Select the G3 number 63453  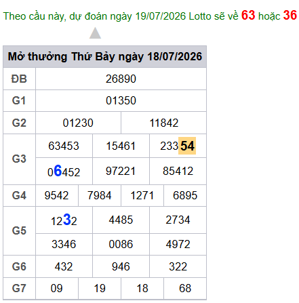64,146
